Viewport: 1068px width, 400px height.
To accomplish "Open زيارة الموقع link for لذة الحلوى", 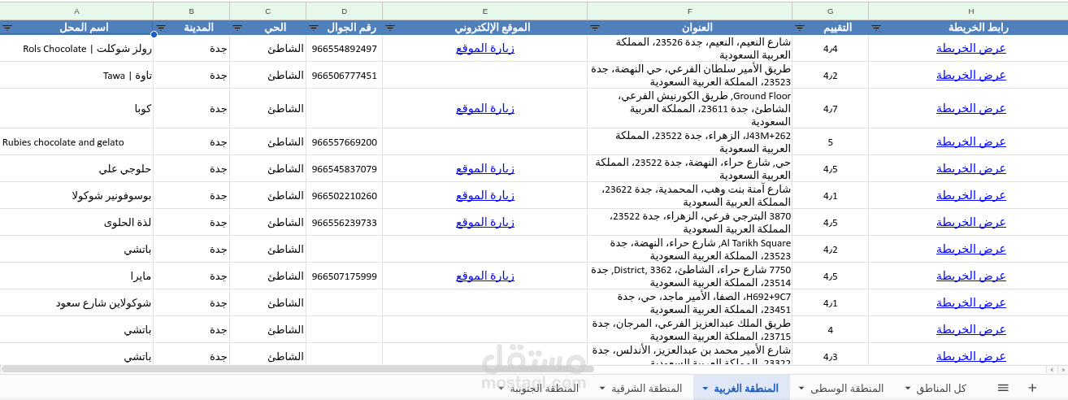I will pyautogui.click(x=485, y=222).
